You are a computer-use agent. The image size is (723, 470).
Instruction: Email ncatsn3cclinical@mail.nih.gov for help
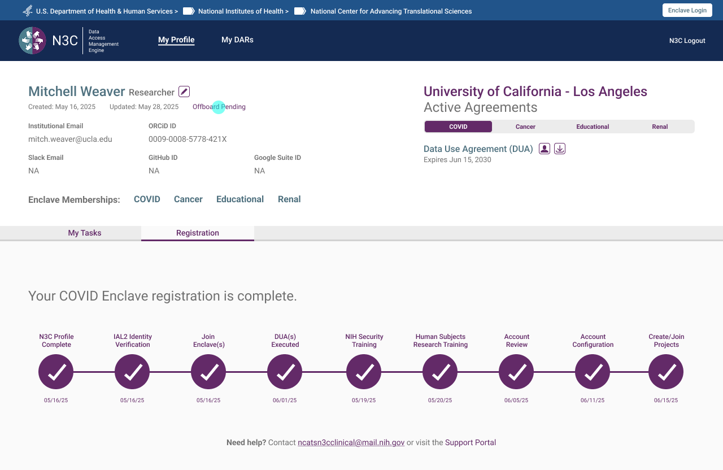pyautogui.click(x=351, y=442)
